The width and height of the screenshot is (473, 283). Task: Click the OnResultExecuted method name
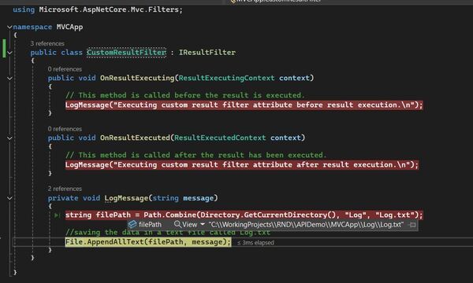(x=135, y=138)
